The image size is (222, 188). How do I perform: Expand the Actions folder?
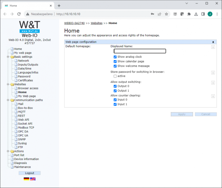pos(8,151)
